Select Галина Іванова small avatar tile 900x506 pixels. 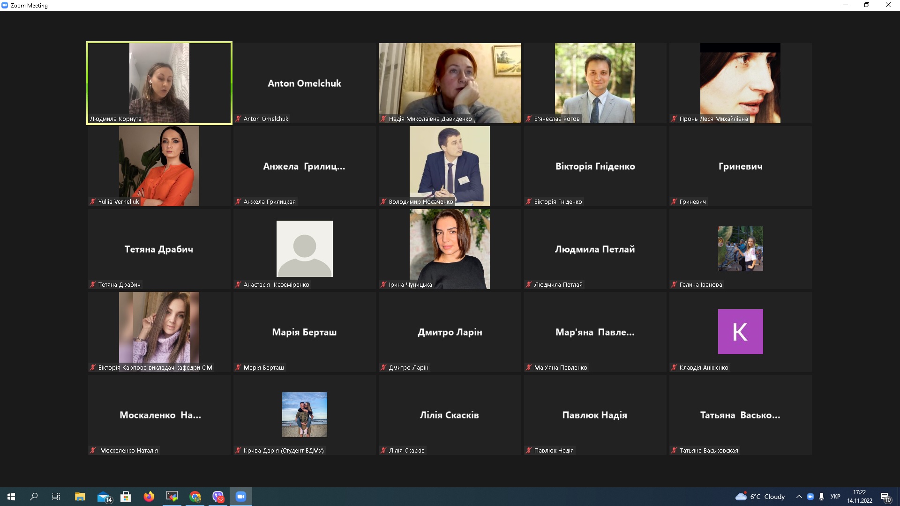pyautogui.click(x=741, y=249)
